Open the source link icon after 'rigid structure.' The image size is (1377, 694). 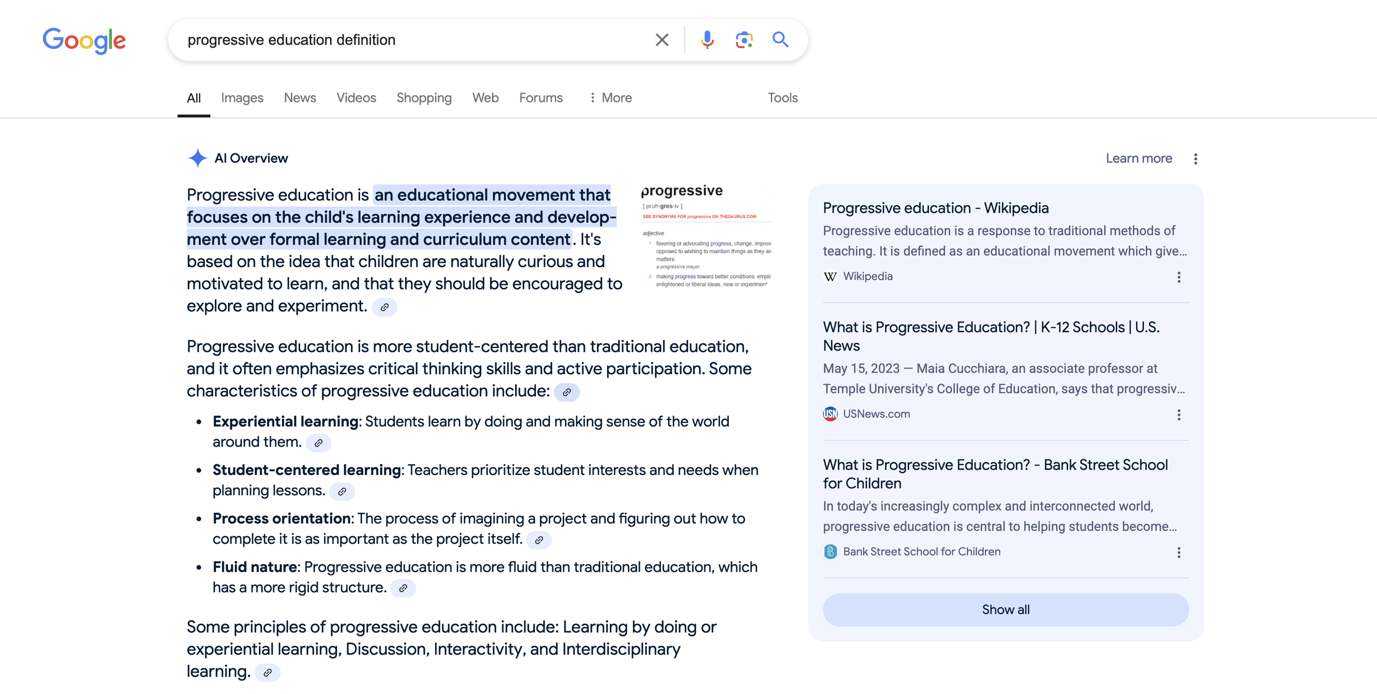403,588
